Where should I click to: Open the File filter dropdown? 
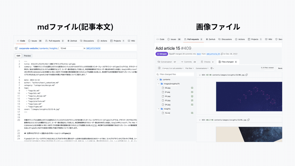190,68
